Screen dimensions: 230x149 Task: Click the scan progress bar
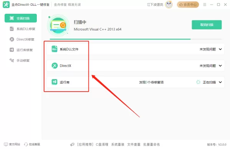tap(136, 39)
